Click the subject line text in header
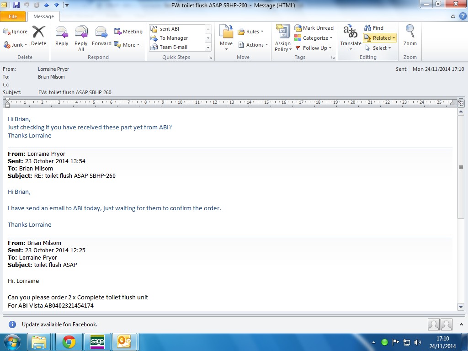The width and height of the screenshot is (468, 351). (75, 92)
